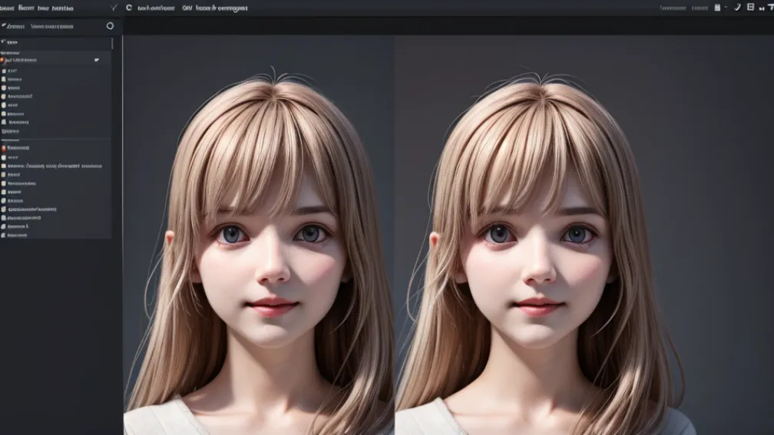Image resolution: width=774 pixels, height=435 pixels.
Task: Click the slanted check icon beside the save icon
Action: (x=737, y=7)
